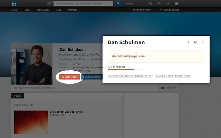Image resolution: width=221 pixels, height=138 pixels.
Task: Click 'Published by Dan' text
Action: point(24,105)
